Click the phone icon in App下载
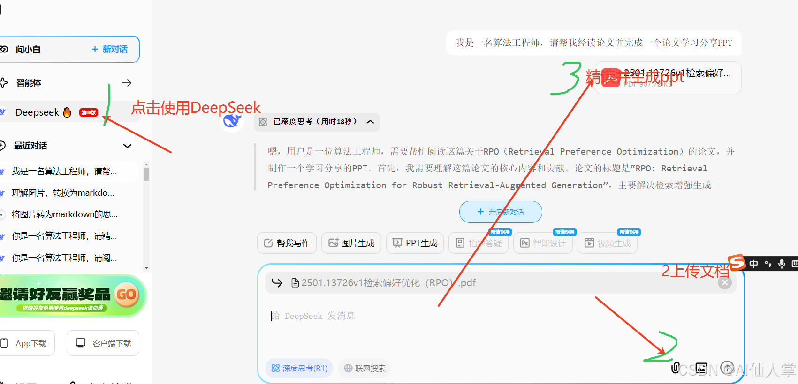This screenshot has height=384, width=798. (4, 343)
